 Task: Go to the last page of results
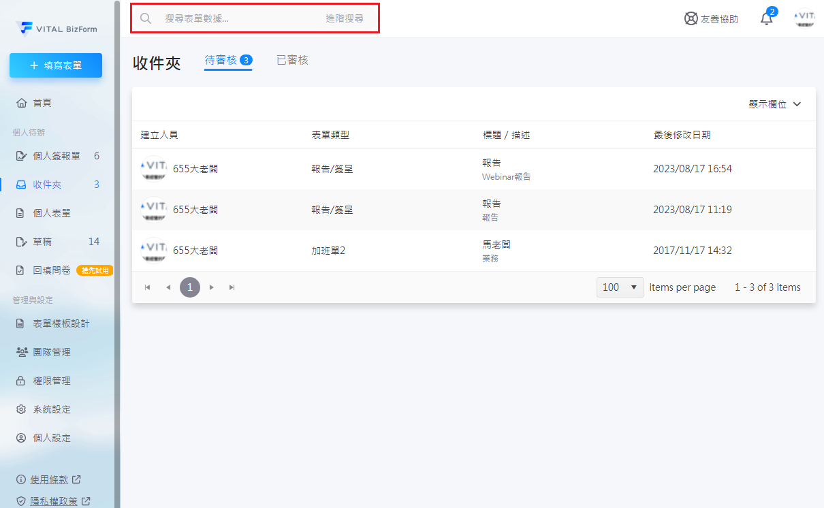(232, 287)
